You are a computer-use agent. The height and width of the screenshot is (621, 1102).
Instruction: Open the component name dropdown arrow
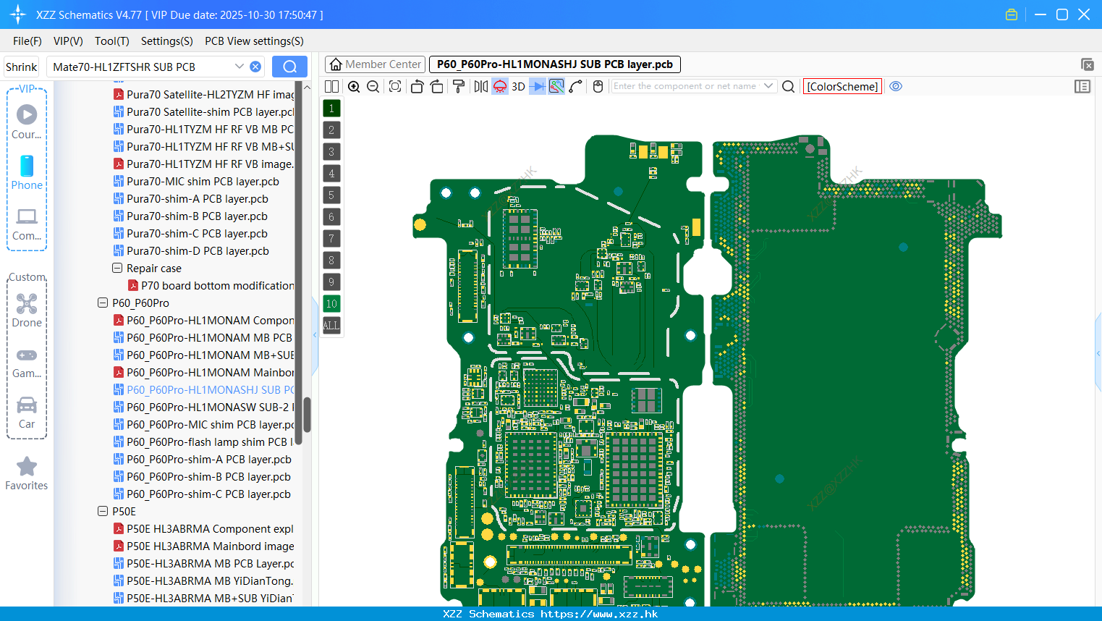(x=768, y=86)
